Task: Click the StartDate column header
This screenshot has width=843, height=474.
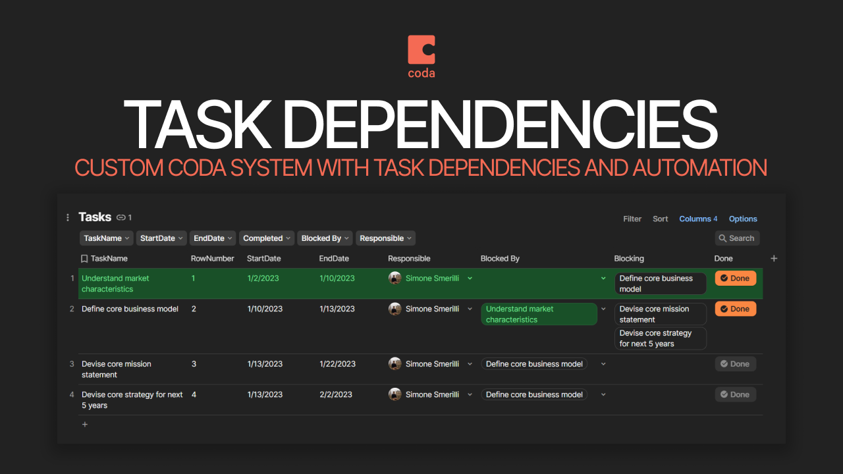Action: tap(264, 259)
